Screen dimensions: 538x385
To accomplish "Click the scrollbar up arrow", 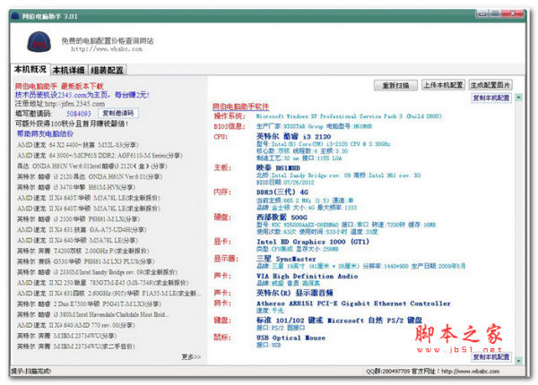I will pyautogui.click(x=519, y=98).
